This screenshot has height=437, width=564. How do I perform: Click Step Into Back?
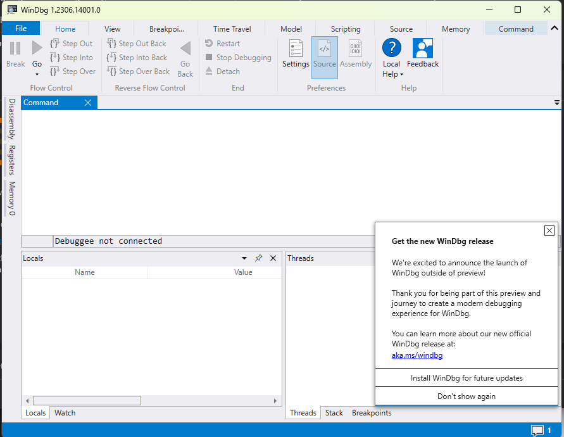pyautogui.click(x=137, y=58)
